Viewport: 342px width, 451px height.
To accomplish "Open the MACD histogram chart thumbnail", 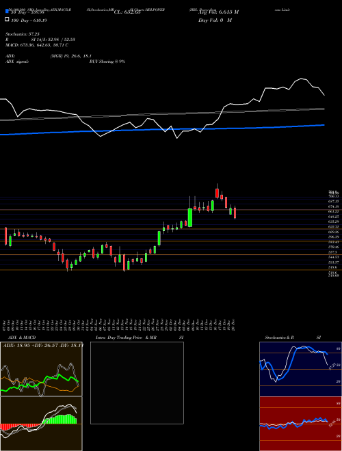I will click(x=41, y=424).
